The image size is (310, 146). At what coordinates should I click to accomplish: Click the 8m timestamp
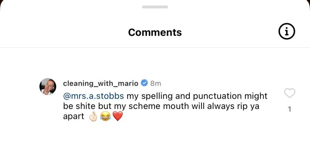[x=156, y=83]
